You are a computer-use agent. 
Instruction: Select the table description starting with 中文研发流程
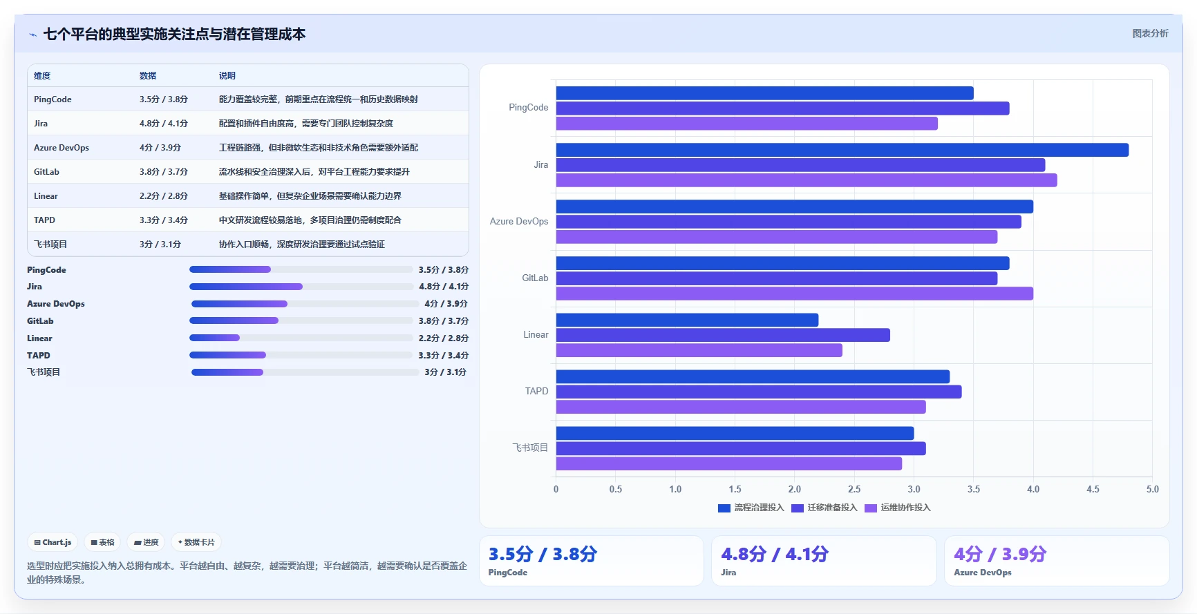pyautogui.click(x=310, y=220)
